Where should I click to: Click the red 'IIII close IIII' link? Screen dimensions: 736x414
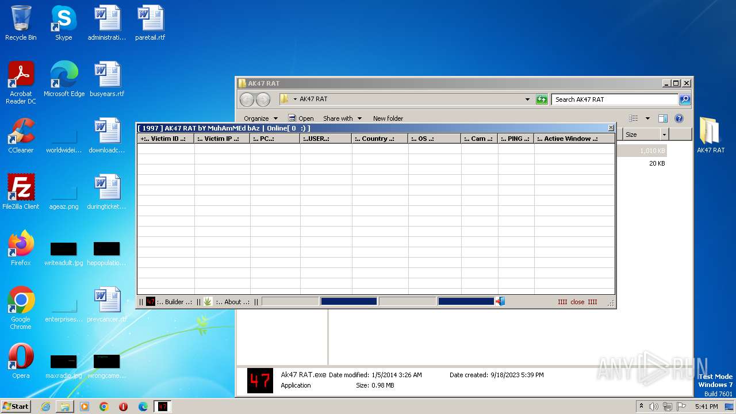click(x=577, y=302)
